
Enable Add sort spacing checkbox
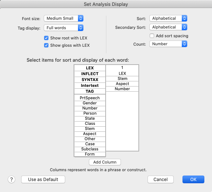[152, 36]
